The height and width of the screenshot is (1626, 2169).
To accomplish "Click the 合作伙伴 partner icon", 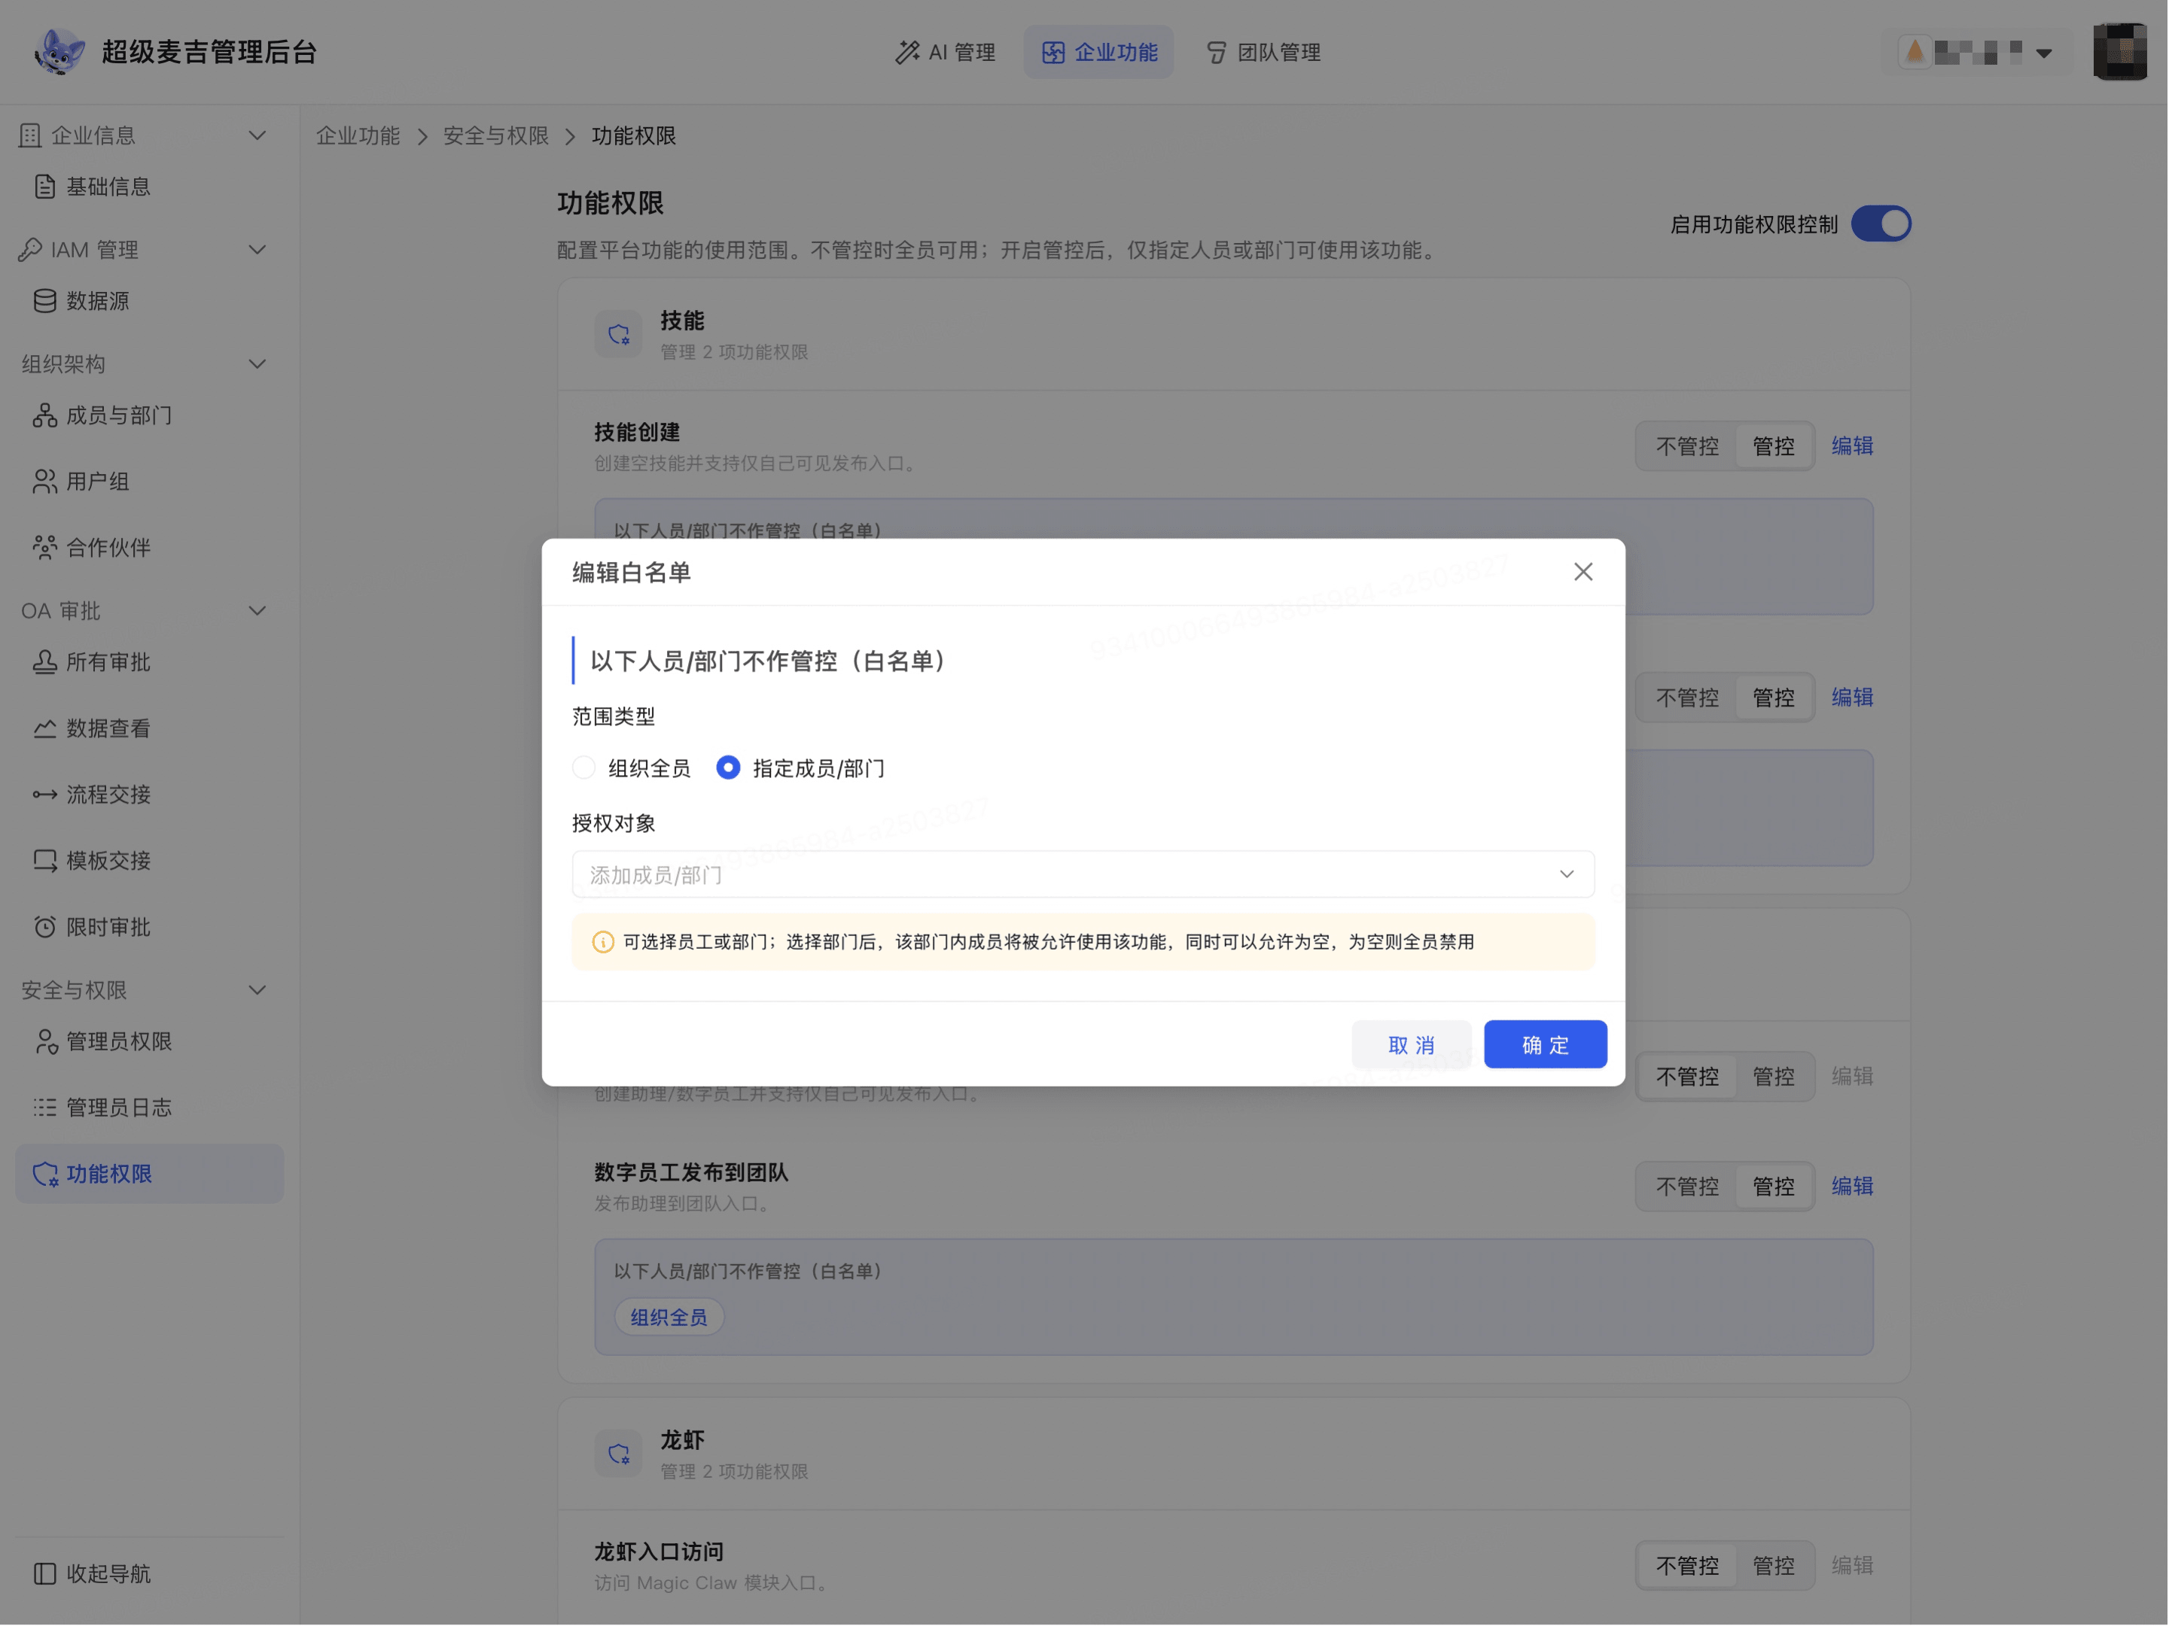I will 44,547.
